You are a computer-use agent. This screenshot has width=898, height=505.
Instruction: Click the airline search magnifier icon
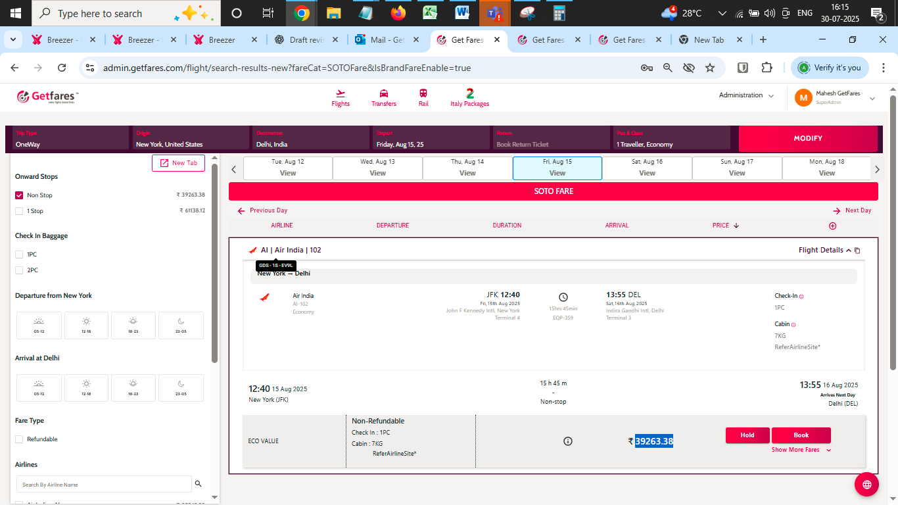coord(198,484)
